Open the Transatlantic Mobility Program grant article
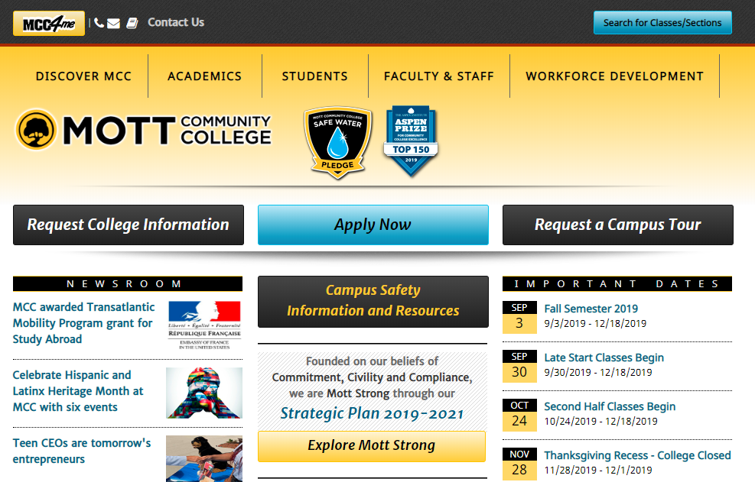 pos(84,323)
